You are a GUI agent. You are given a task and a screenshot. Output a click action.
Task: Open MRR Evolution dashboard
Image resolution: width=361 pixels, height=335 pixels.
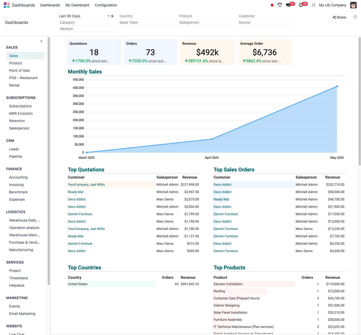(25, 113)
